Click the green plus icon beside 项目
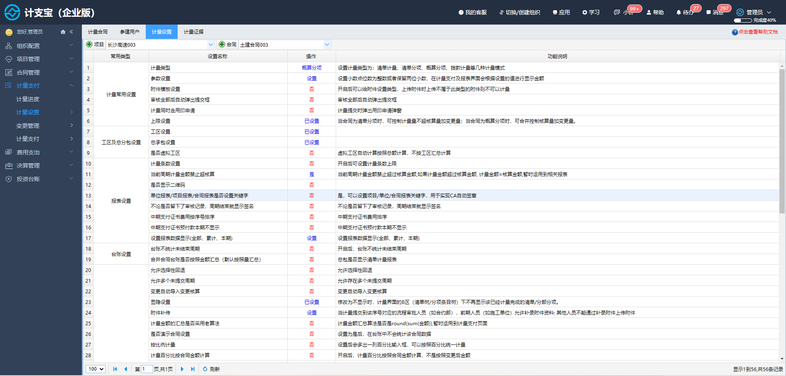 [89, 44]
